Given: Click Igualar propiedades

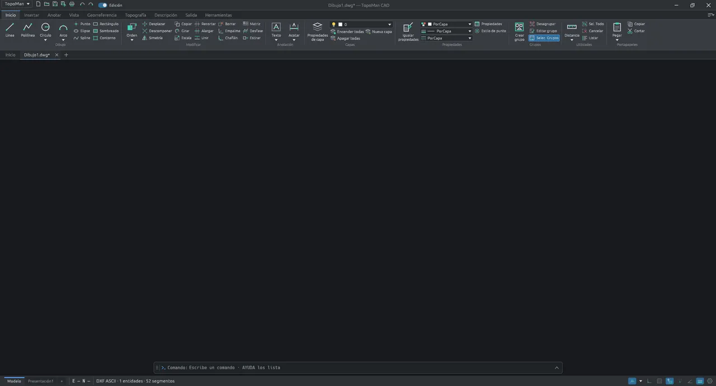Looking at the screenshot, I should [x=408, y=31].
